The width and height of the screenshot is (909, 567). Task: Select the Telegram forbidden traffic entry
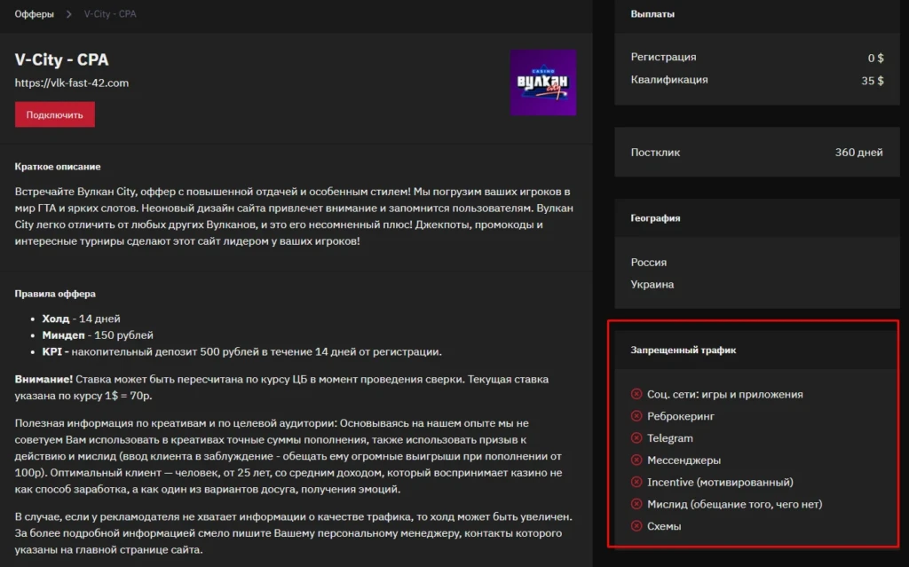(670, 438)
